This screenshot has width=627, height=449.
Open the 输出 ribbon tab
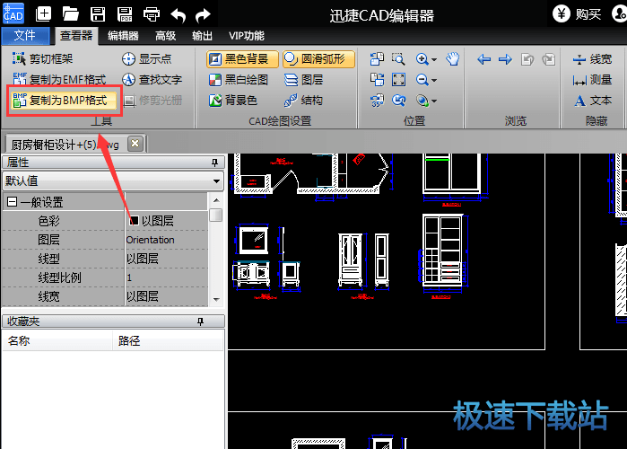click(x=202, y=36)
